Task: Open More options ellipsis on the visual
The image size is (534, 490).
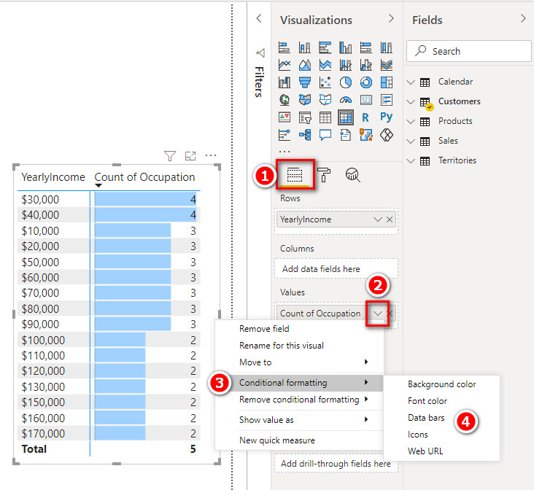Action: tap(211, 155)
